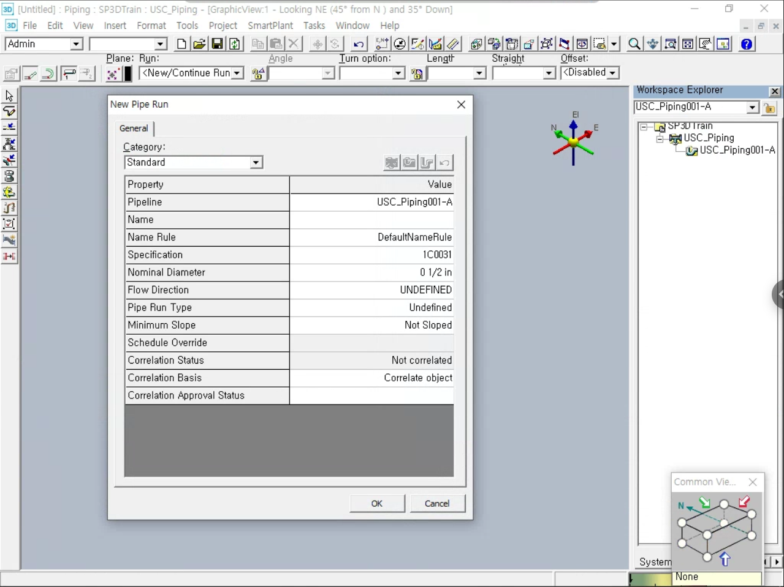Click Cancel in New Pipe Run dialog
The height and width of the screenshot is (587, 784).
tap(437, 504)
